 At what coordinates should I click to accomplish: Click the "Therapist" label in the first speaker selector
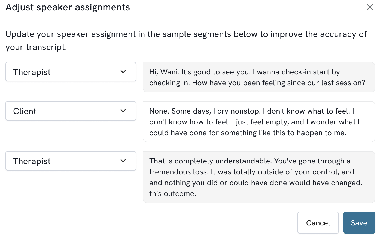[x=32, y=72]
